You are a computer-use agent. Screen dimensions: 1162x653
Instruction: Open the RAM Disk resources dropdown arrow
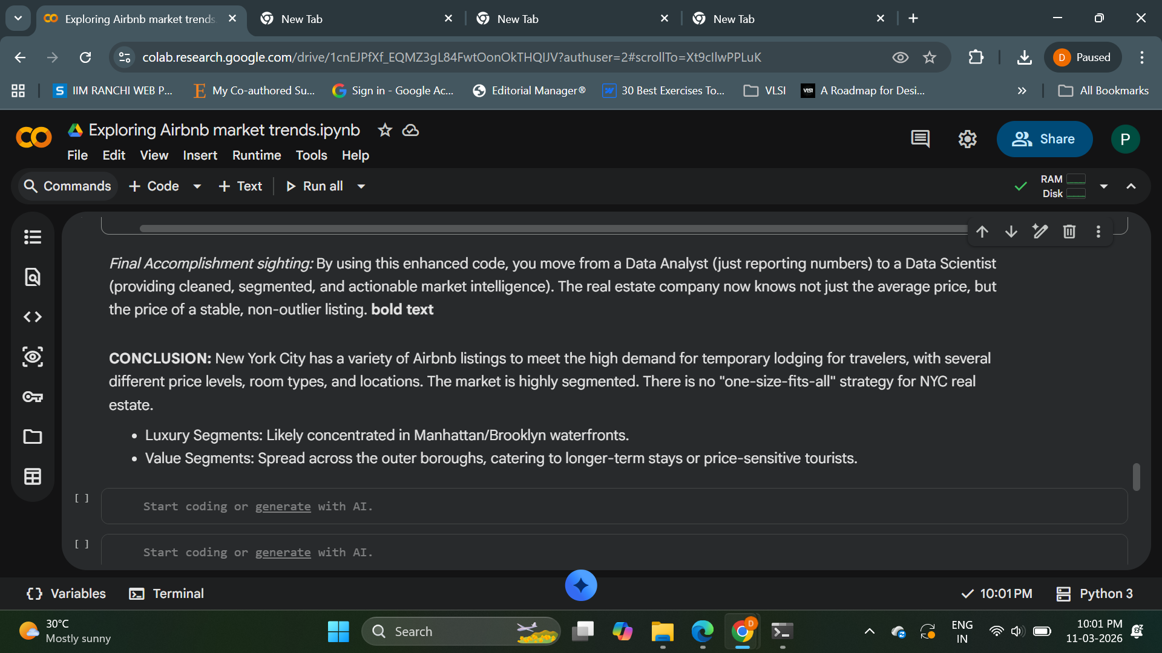(1104, 186)
